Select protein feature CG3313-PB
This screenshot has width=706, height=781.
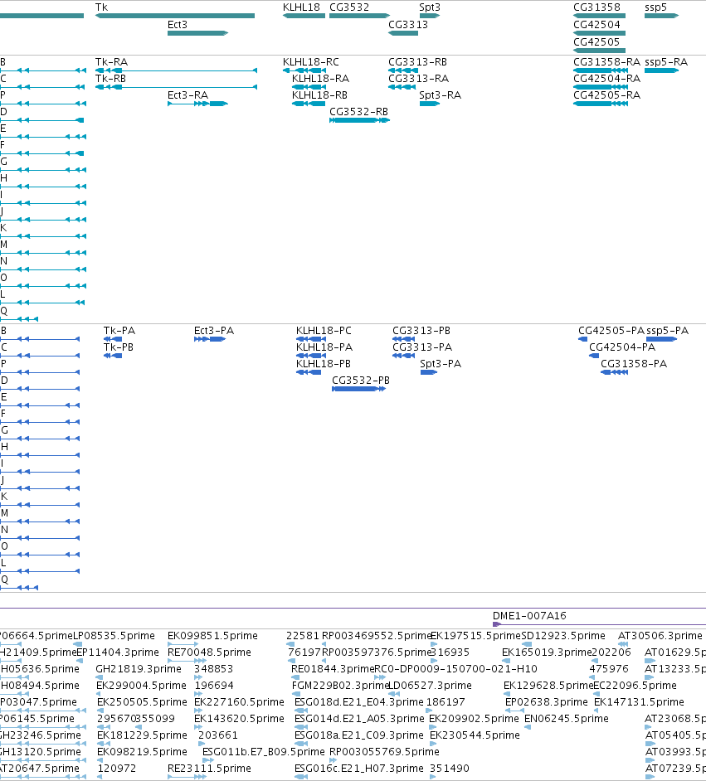coord(403,339)
